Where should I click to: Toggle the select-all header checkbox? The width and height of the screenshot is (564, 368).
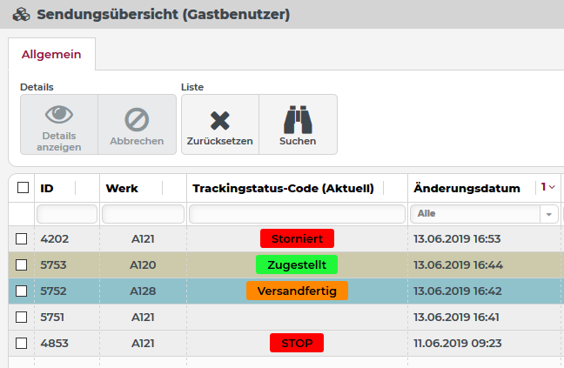click(x=23, y=188)
